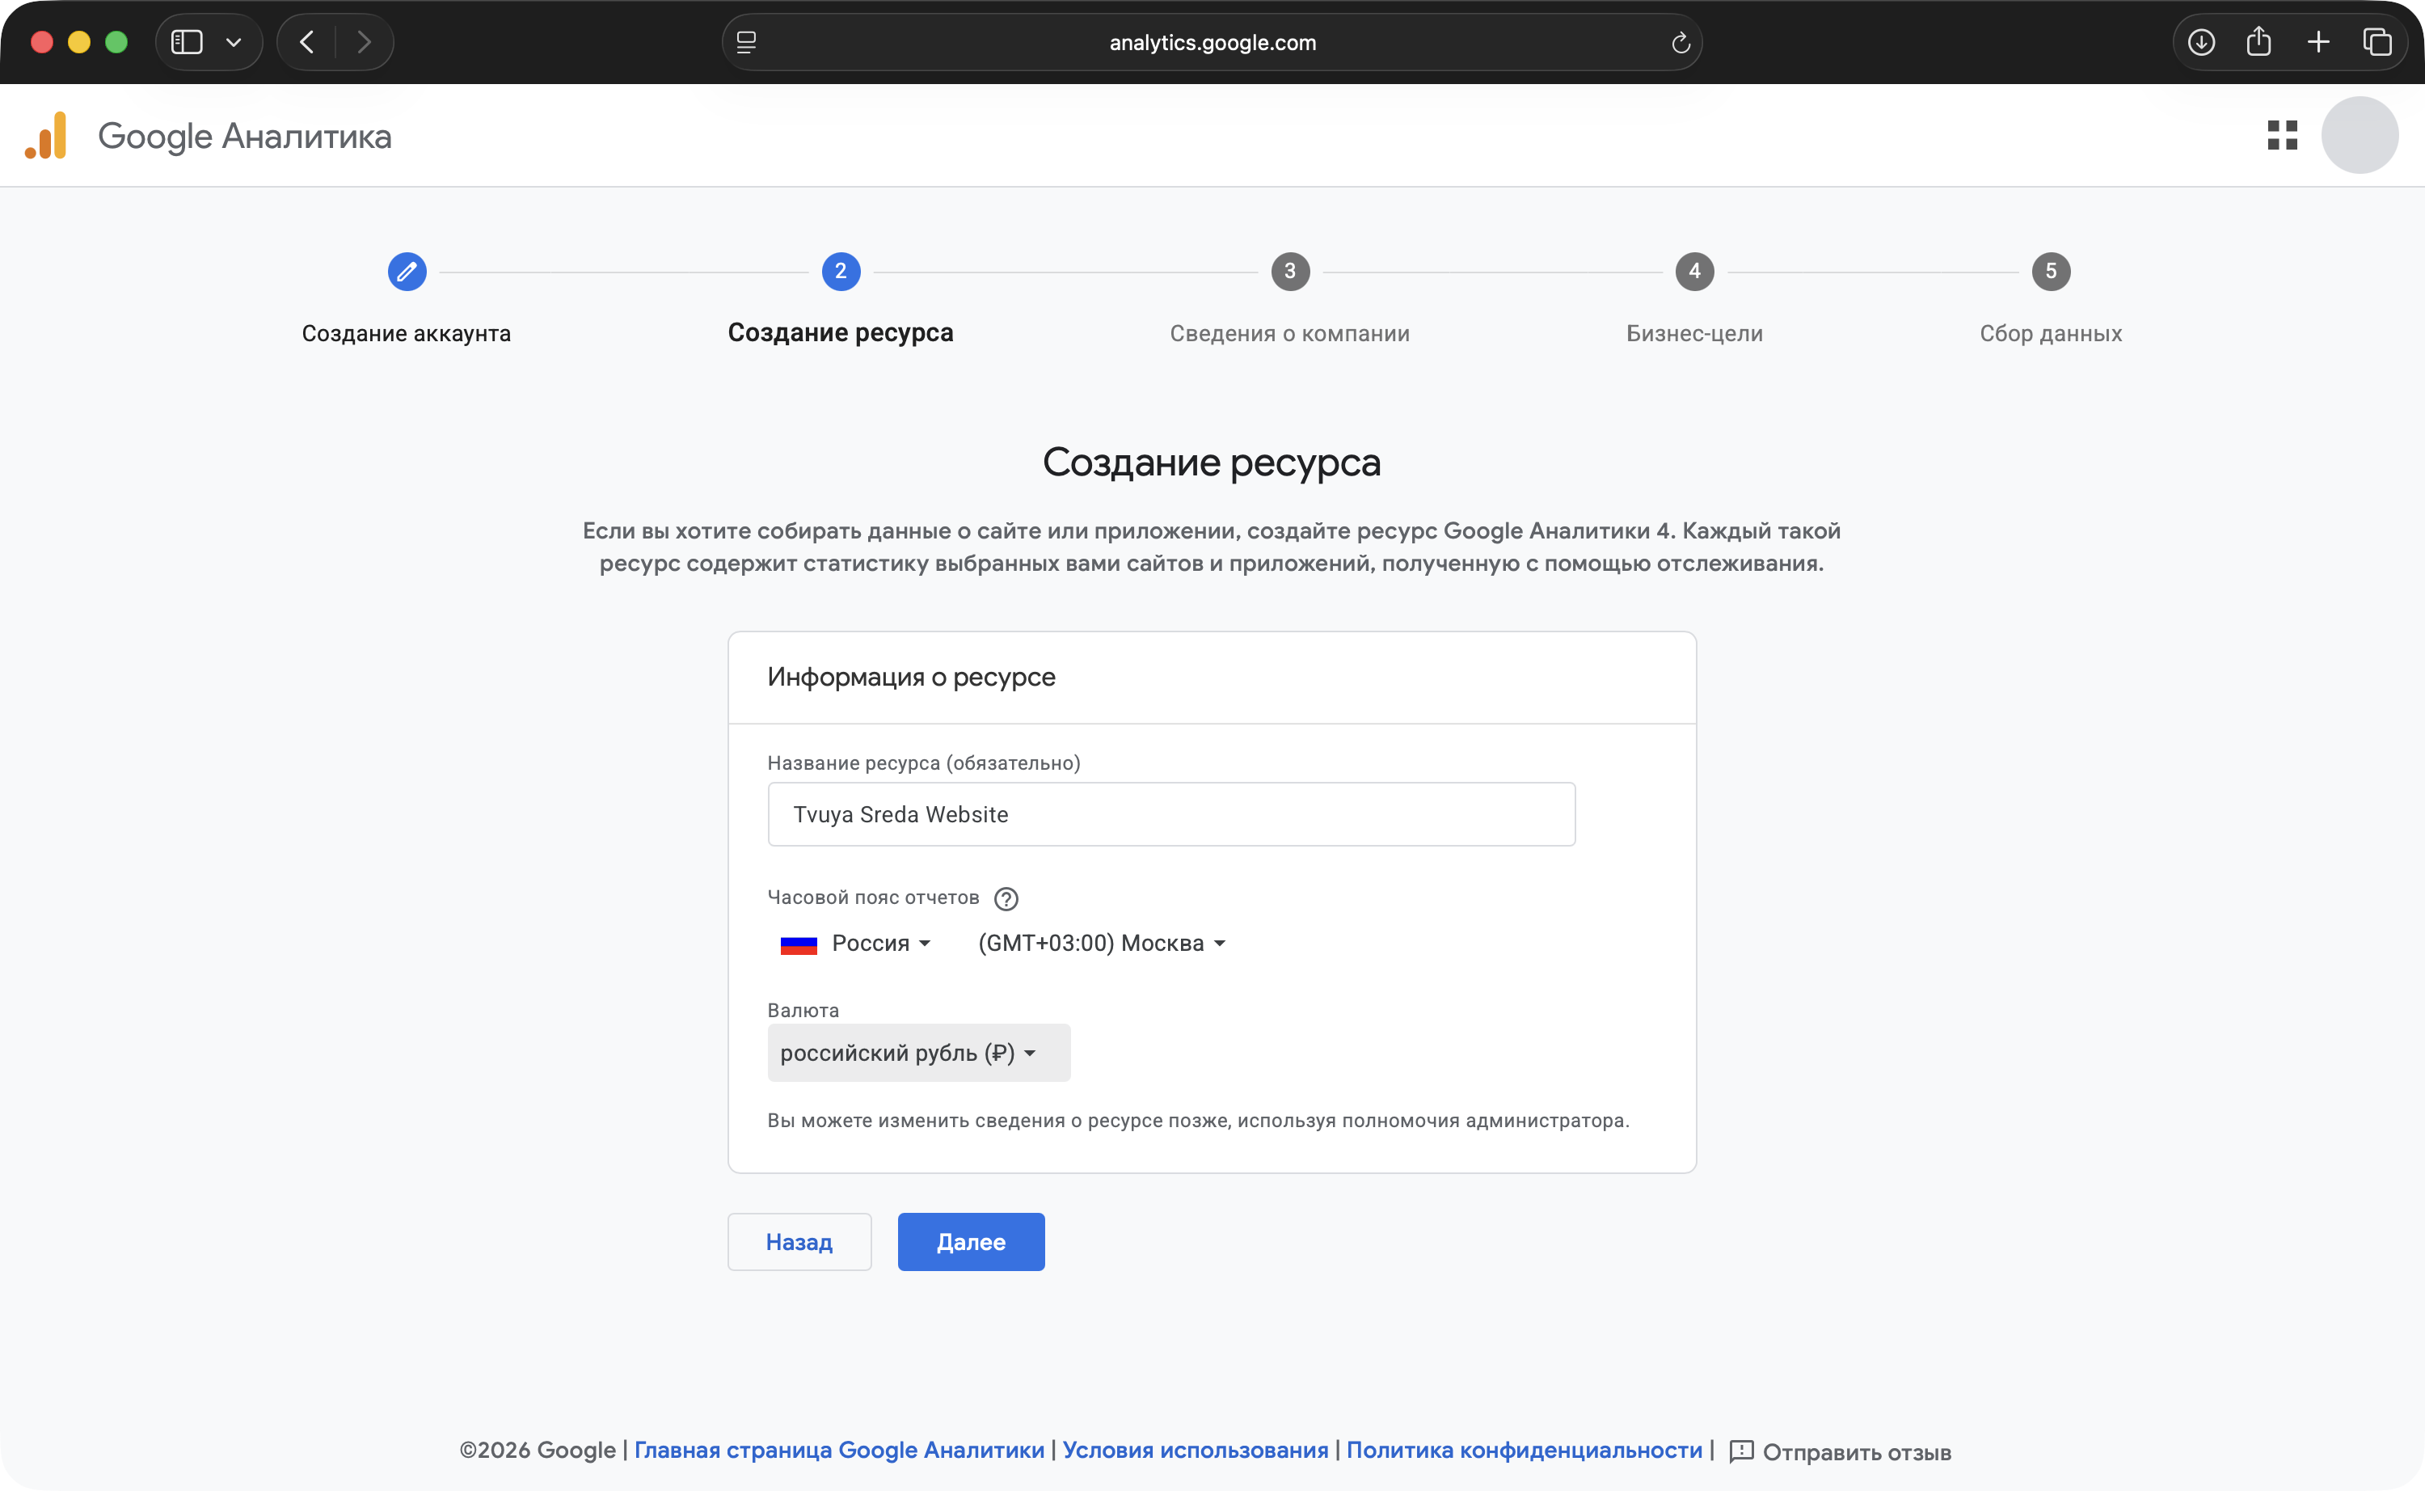Click the analytics.google.com address bar
This screenshot has width=2425, height=1491.
(1212, 42)
